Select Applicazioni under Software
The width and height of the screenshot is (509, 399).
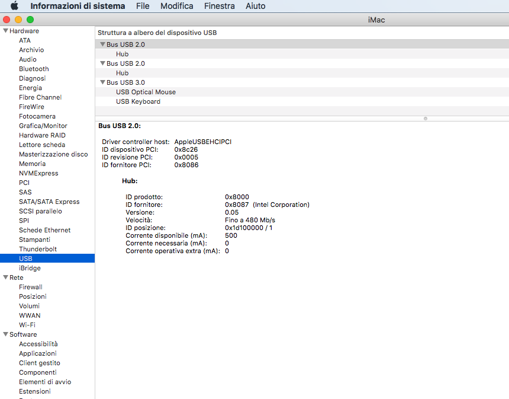coord(38,353)
